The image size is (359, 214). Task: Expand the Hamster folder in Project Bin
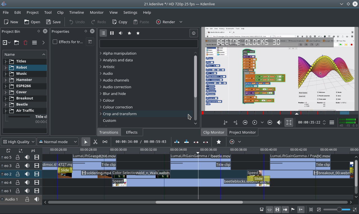[x=5, y=80]
